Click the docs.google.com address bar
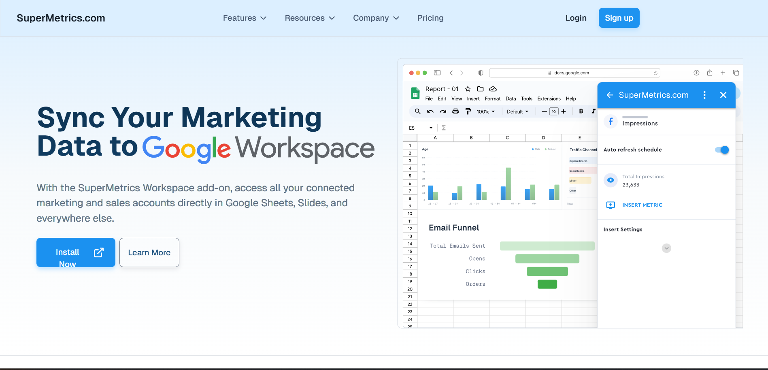Screen dimensions: 768x370 click(574, 73)
